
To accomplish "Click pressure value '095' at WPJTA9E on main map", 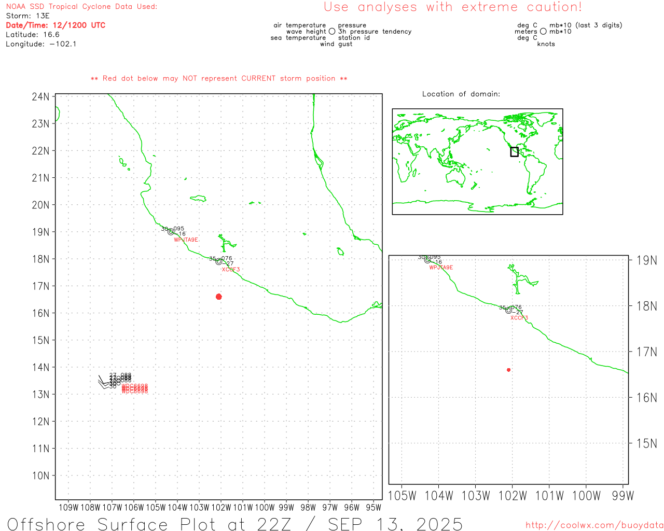I will click(179, 229).
